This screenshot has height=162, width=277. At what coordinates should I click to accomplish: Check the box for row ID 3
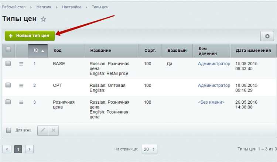click(8, 102)
